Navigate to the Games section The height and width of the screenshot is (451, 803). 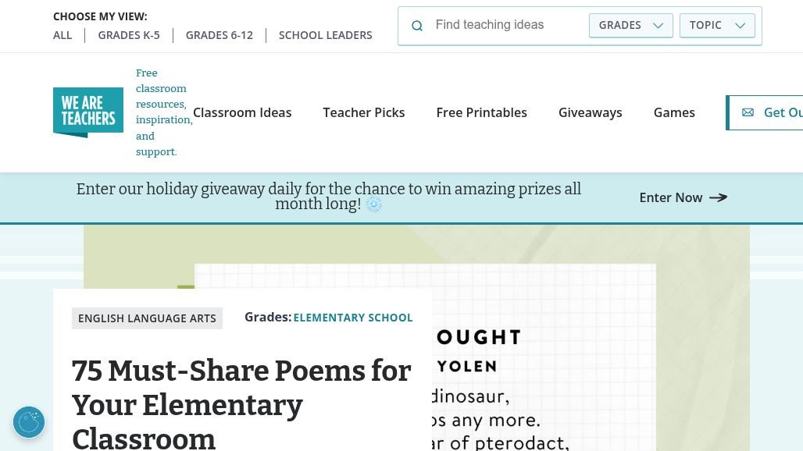point(674,112)
